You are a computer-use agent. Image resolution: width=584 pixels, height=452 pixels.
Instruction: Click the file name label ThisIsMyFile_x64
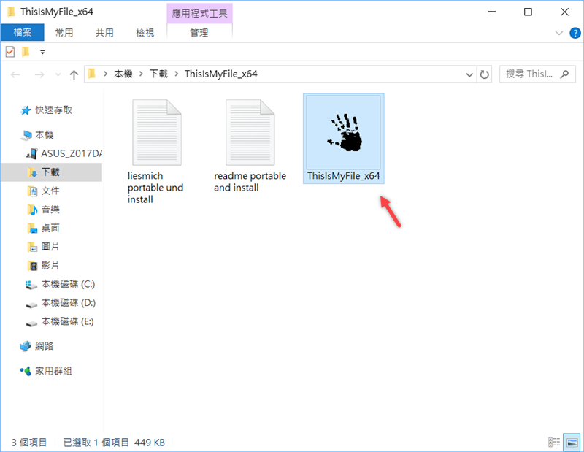[343, 176]
